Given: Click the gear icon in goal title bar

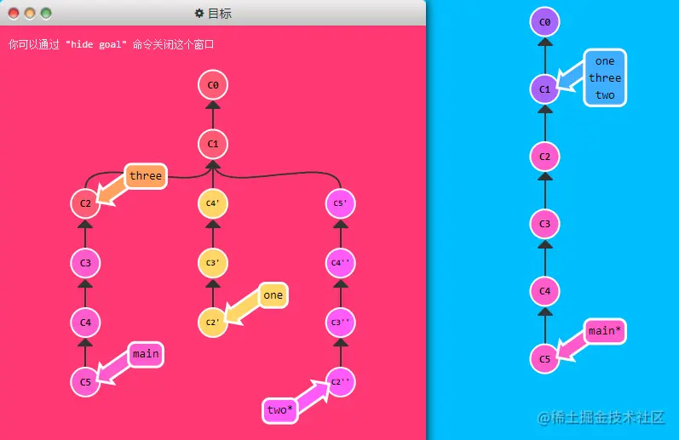Looking at the screenshot, I should click(x=199, y=14).
